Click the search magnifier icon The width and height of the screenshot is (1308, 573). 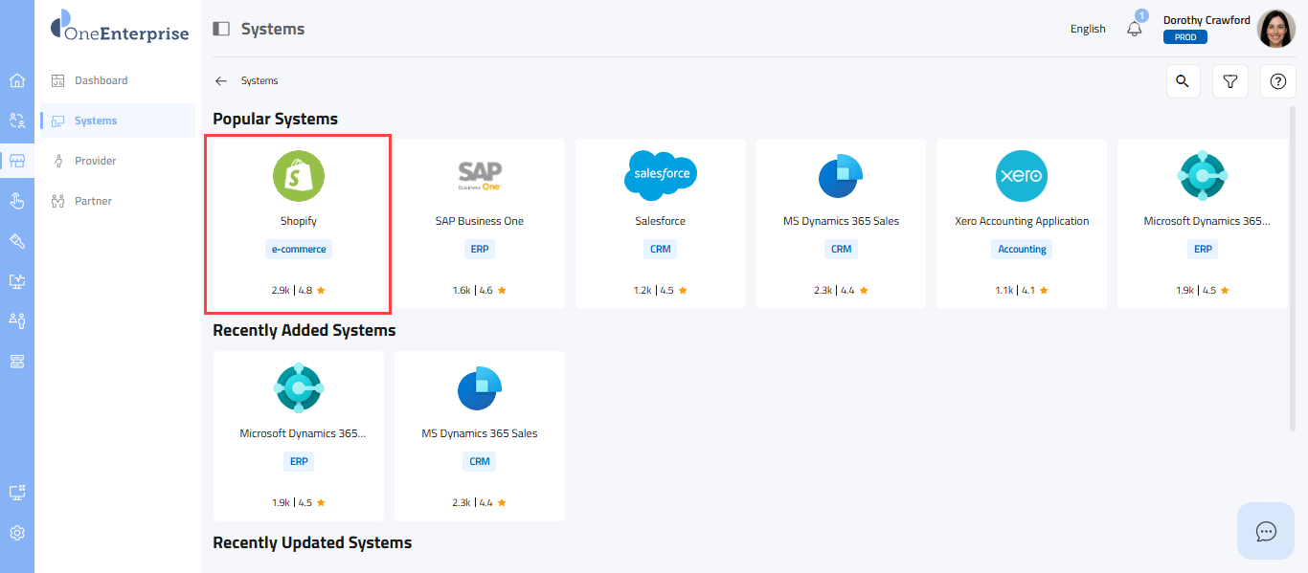click(1183, 81)
